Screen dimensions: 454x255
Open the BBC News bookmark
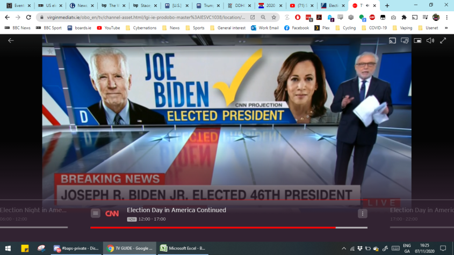(x=17, y=28)
